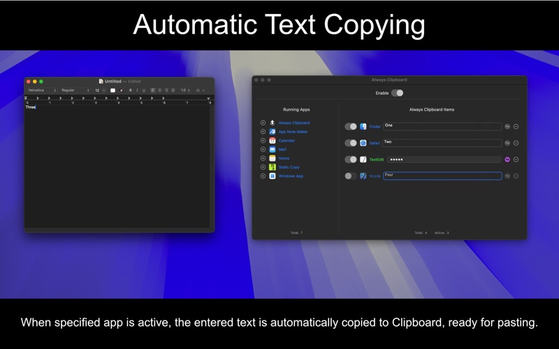Open the 1.0 line spacing dropdown
The width and height of the screenshot is (559, 349).
(x=185, y=91)
